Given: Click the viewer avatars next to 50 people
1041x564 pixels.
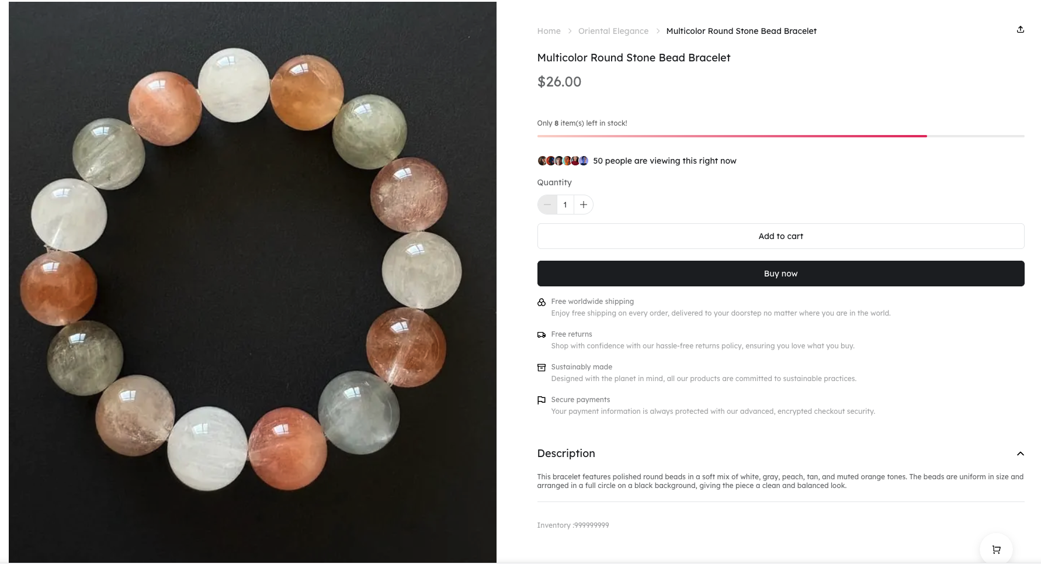Looking at the screenshot, I should (563, 161).
